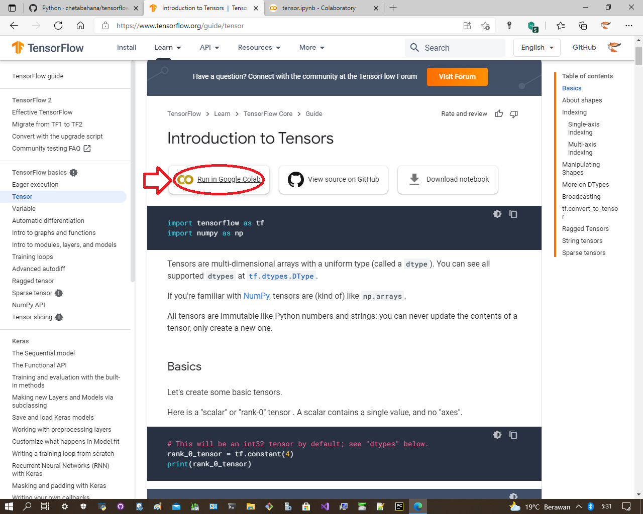Open Automatic differentiation in sidebar
Screen dimensions: 643x514
(48, 221)
